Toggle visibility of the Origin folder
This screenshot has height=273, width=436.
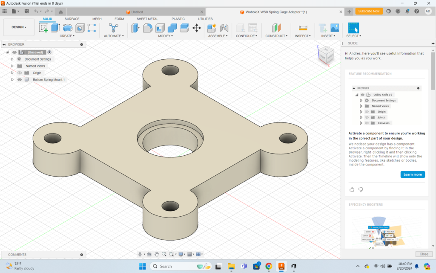(19, 73)
